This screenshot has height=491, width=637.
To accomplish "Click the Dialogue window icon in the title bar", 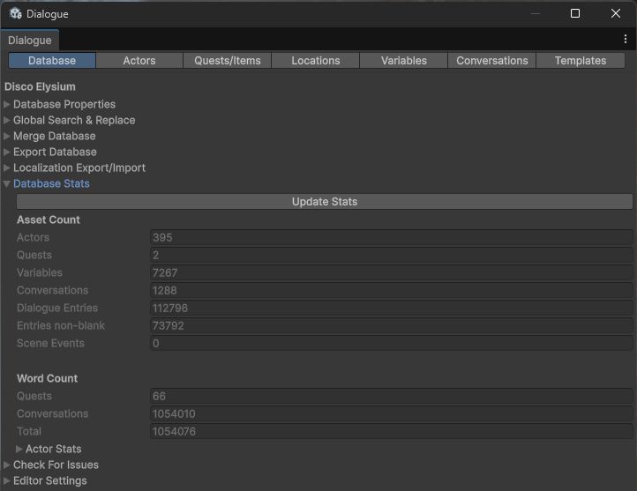I will 16,13.
